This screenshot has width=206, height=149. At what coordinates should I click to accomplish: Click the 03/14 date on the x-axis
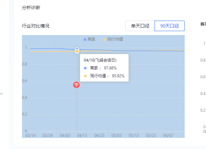(31, 135)
